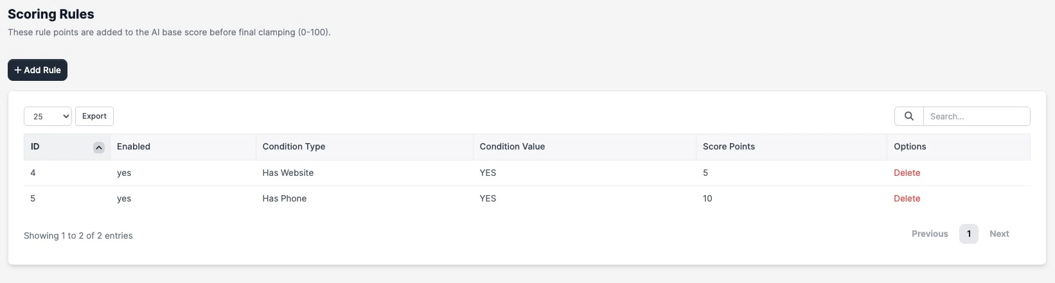This screenshot has height=283, width=1055.
Task: Click the Has Phone condition cell
Action: (x=284, y=198)
